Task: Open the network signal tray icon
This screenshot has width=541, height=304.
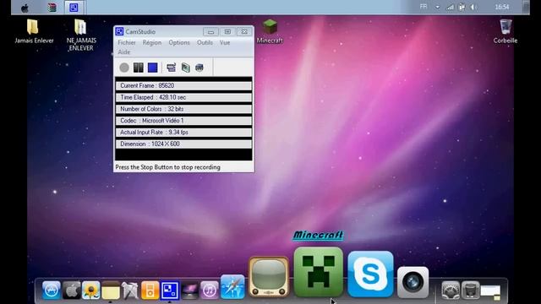Action: pyautogui.click(x=450, y=8)
